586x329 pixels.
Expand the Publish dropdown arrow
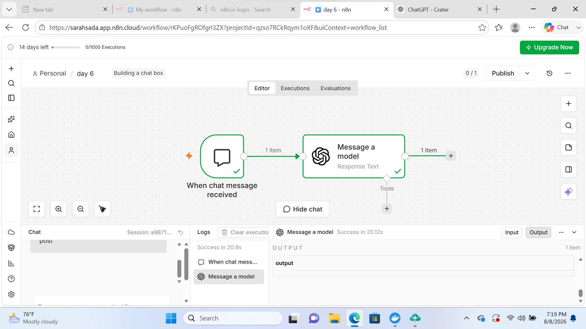(x=527, y=73)
